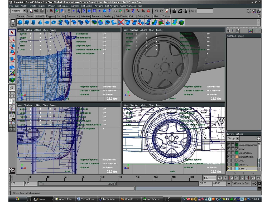Click the NURBS sphere shelf icon
Screen dimensions: 270x202
(20, 22)
